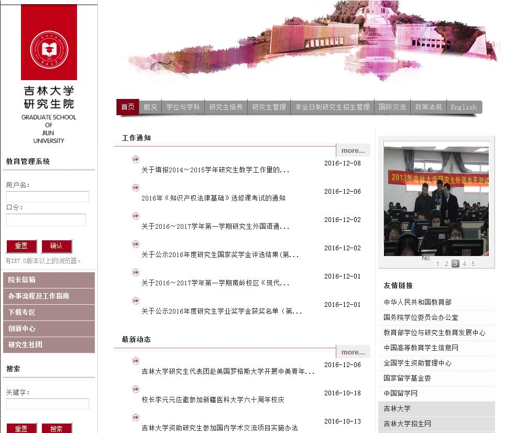This screenshot has height=433, width=505.
Task: Click bullet icon beside 罗格斯大学 news item
Action: point(136,361)
